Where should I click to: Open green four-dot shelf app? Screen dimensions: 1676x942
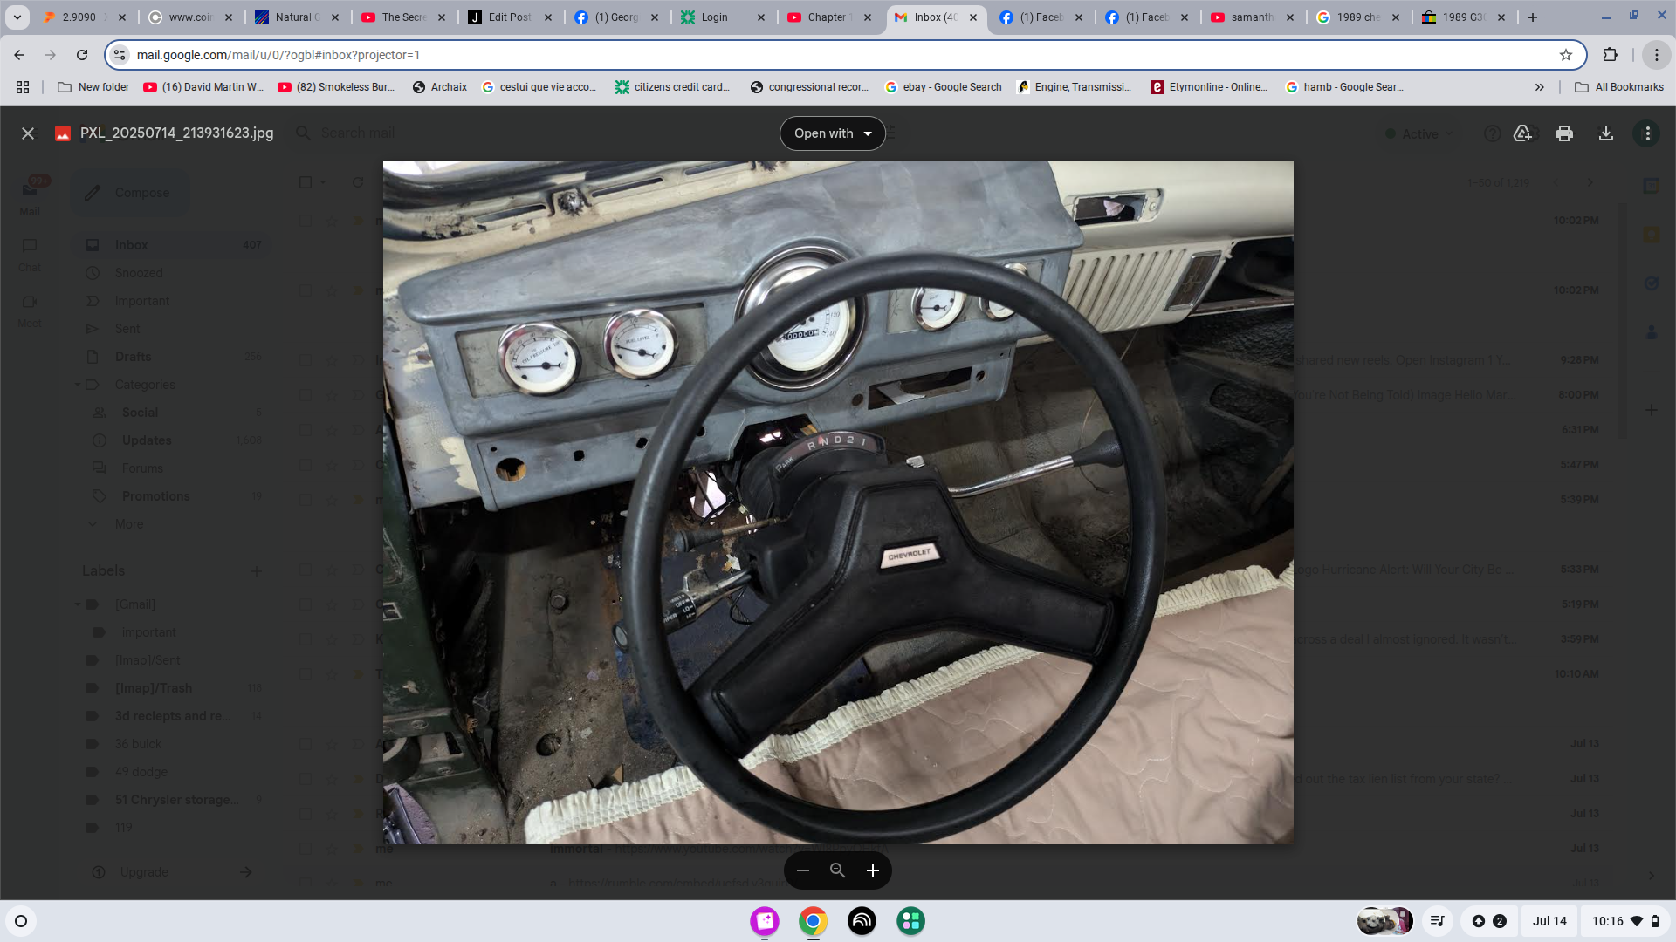(910, 921)
